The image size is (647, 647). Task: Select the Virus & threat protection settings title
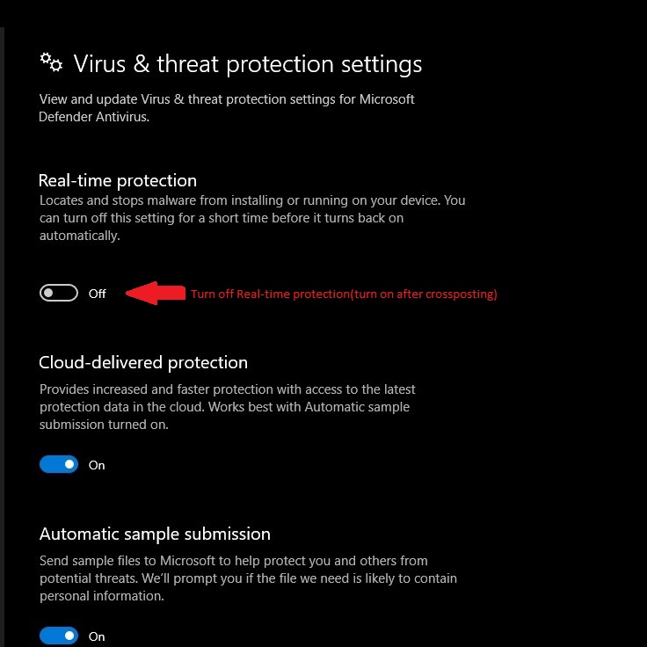tap(247, 64)
